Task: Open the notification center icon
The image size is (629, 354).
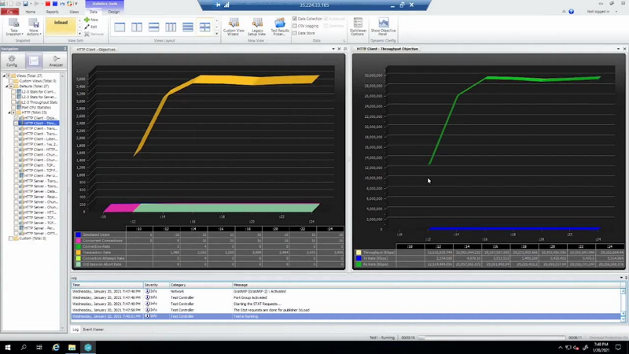Action: [618, 347]
